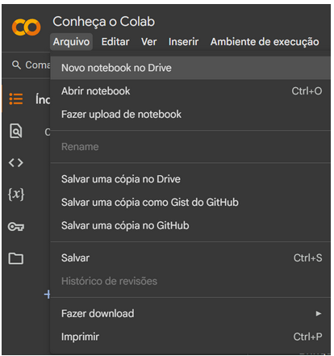Open the code snippets icon
Image resolution: width=334 pixels, height=356 pixels.
16,162
